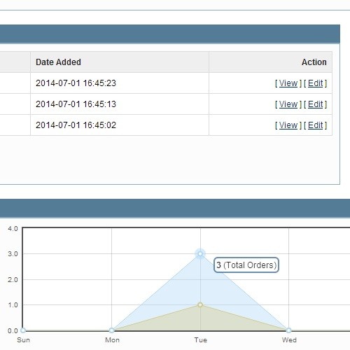Click the blue header bar above the chart

pos(175,209)
